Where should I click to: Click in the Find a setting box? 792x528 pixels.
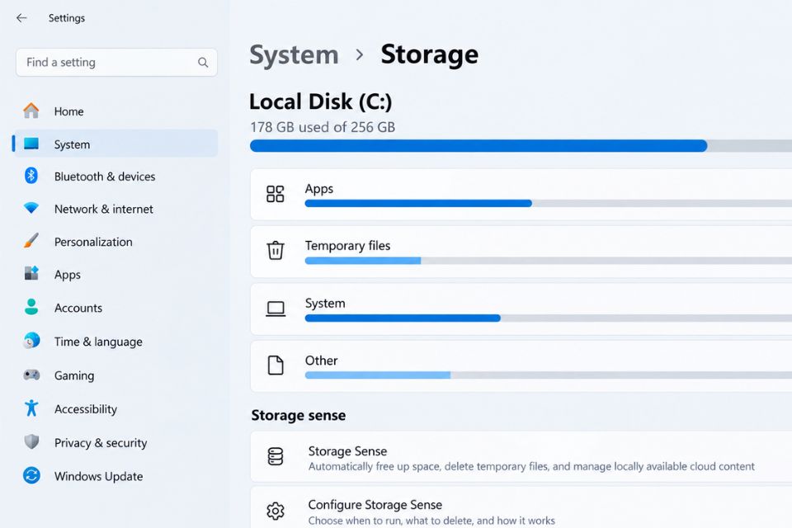(x=116, y=63)
